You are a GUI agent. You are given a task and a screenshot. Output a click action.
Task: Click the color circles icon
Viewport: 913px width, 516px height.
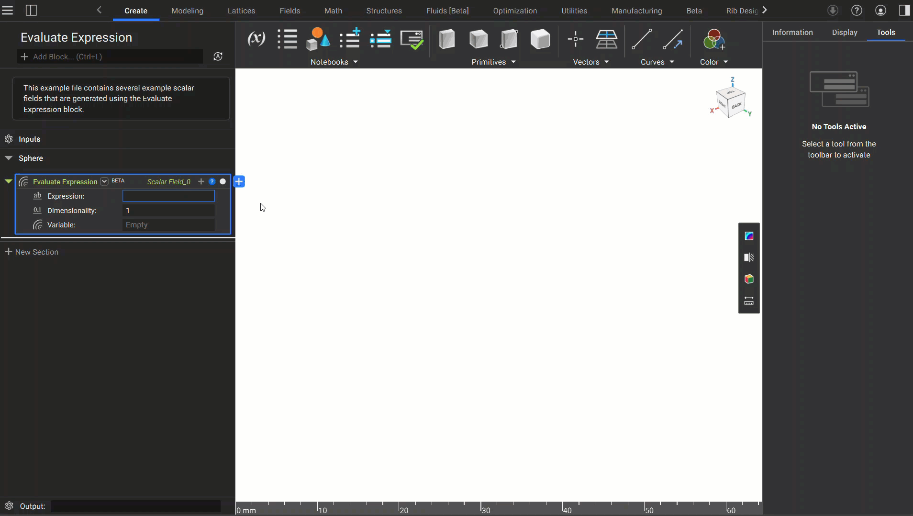pyautogui.click(x=714, y=39)
